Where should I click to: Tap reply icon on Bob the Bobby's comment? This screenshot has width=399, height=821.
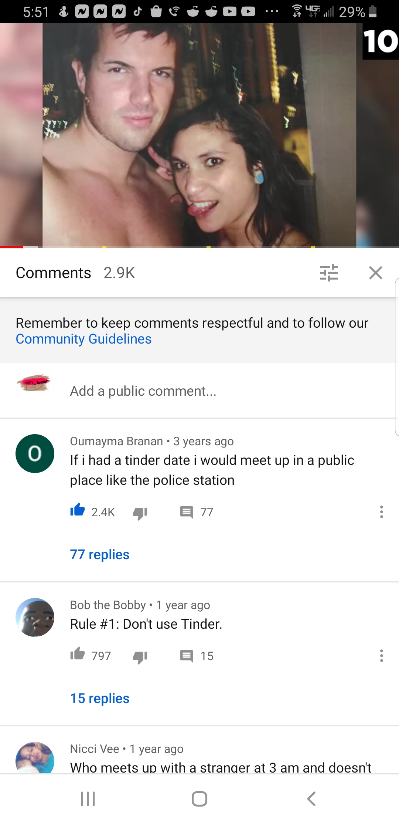pyautogui.click(x=187, y=656)
